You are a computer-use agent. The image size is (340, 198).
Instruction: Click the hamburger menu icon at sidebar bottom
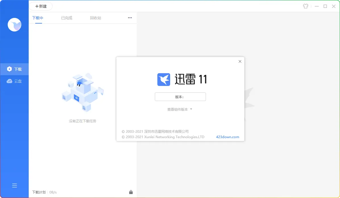point(14,186)
